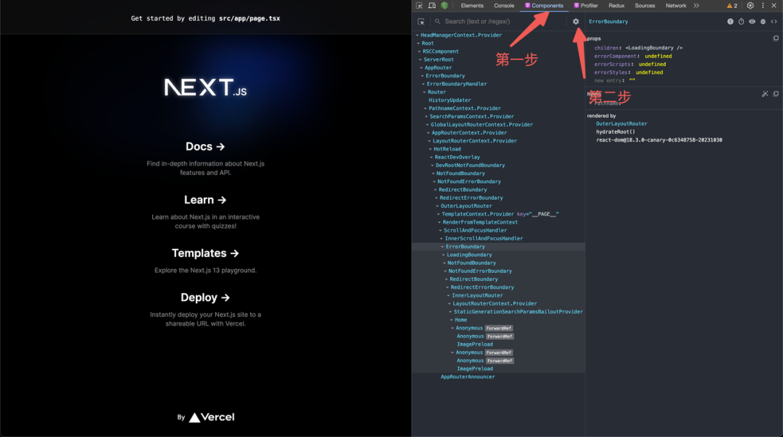
Task: Select the Components tab
Action: [x=544, y=6]
